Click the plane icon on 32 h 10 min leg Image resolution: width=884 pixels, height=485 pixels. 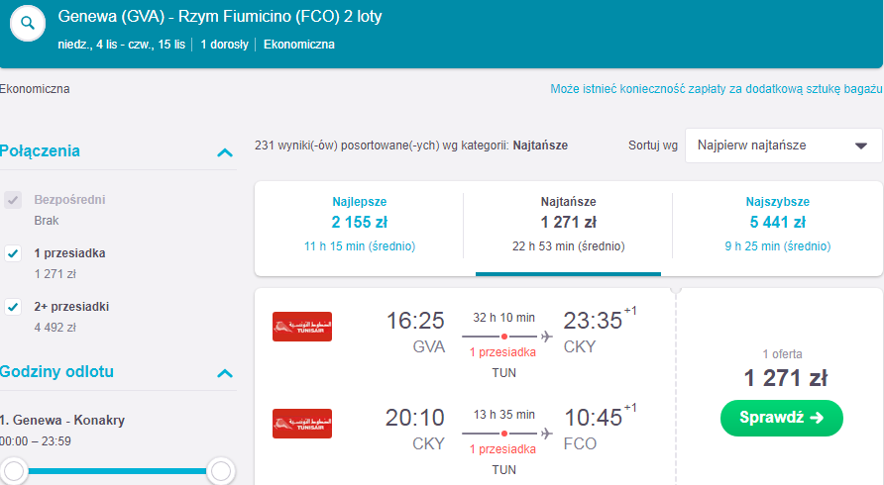(546, 337)
